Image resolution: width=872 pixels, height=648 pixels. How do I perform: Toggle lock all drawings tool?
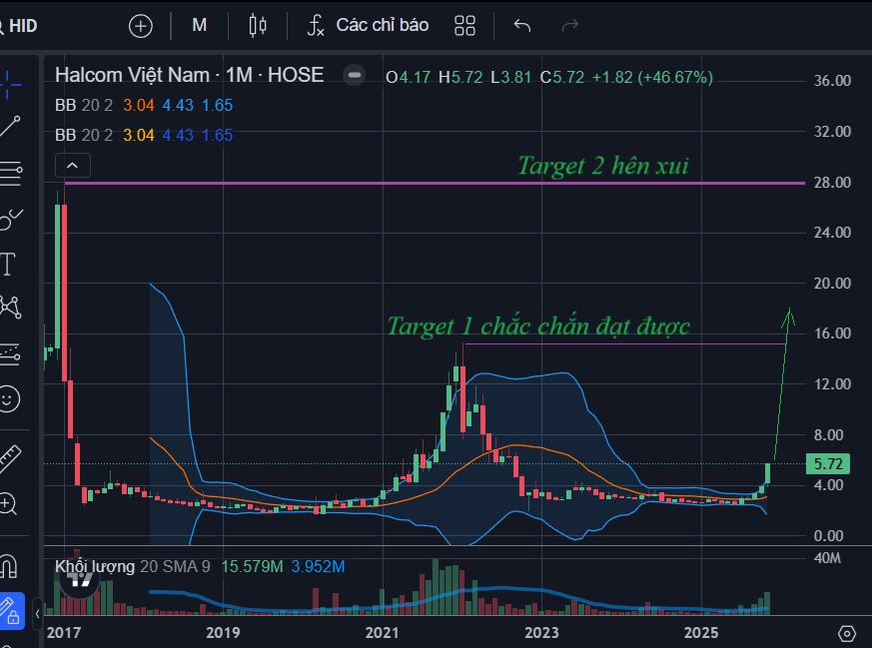(11, 610)
